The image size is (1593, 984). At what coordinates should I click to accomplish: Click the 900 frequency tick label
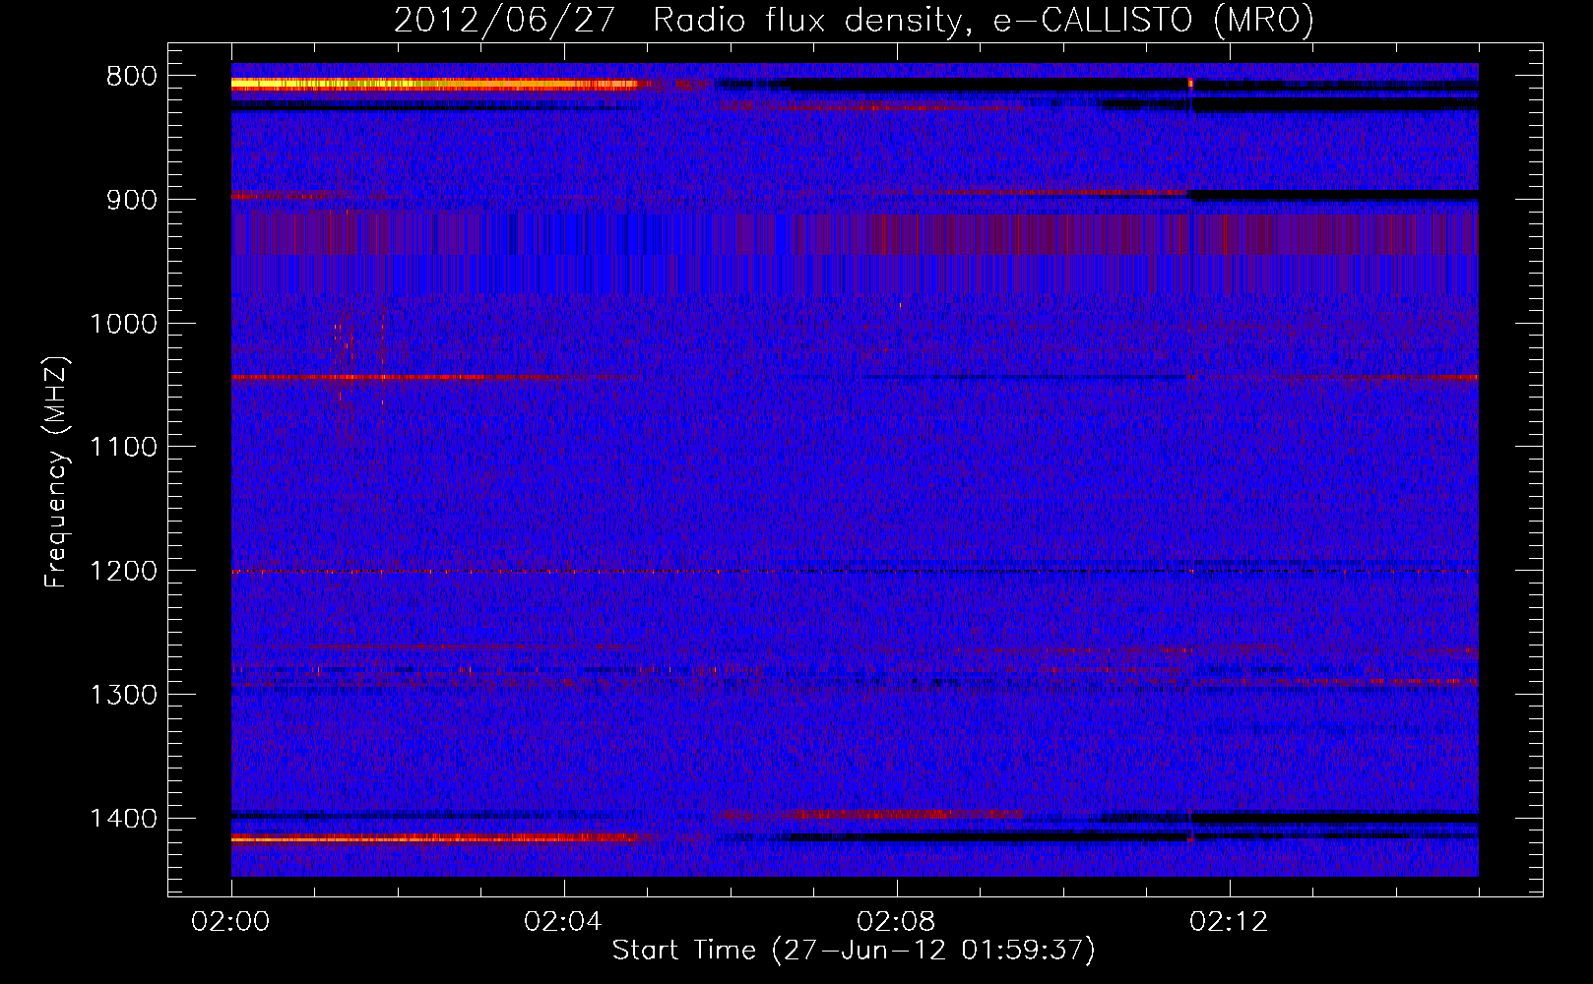pos(132,200)
